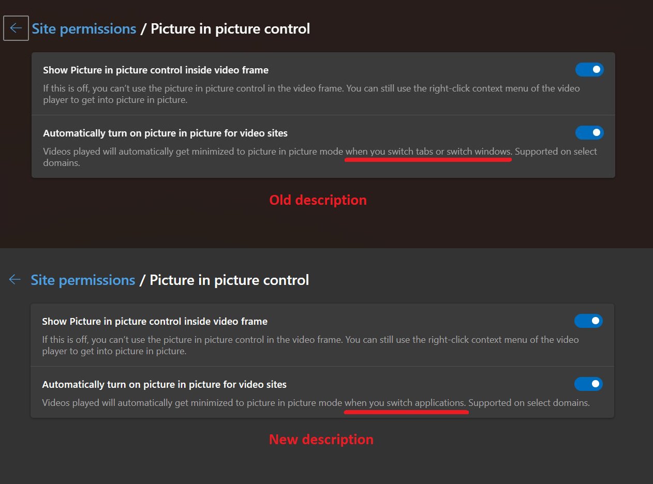Open Site permissions link in the Old description panel

coord(84,28)
